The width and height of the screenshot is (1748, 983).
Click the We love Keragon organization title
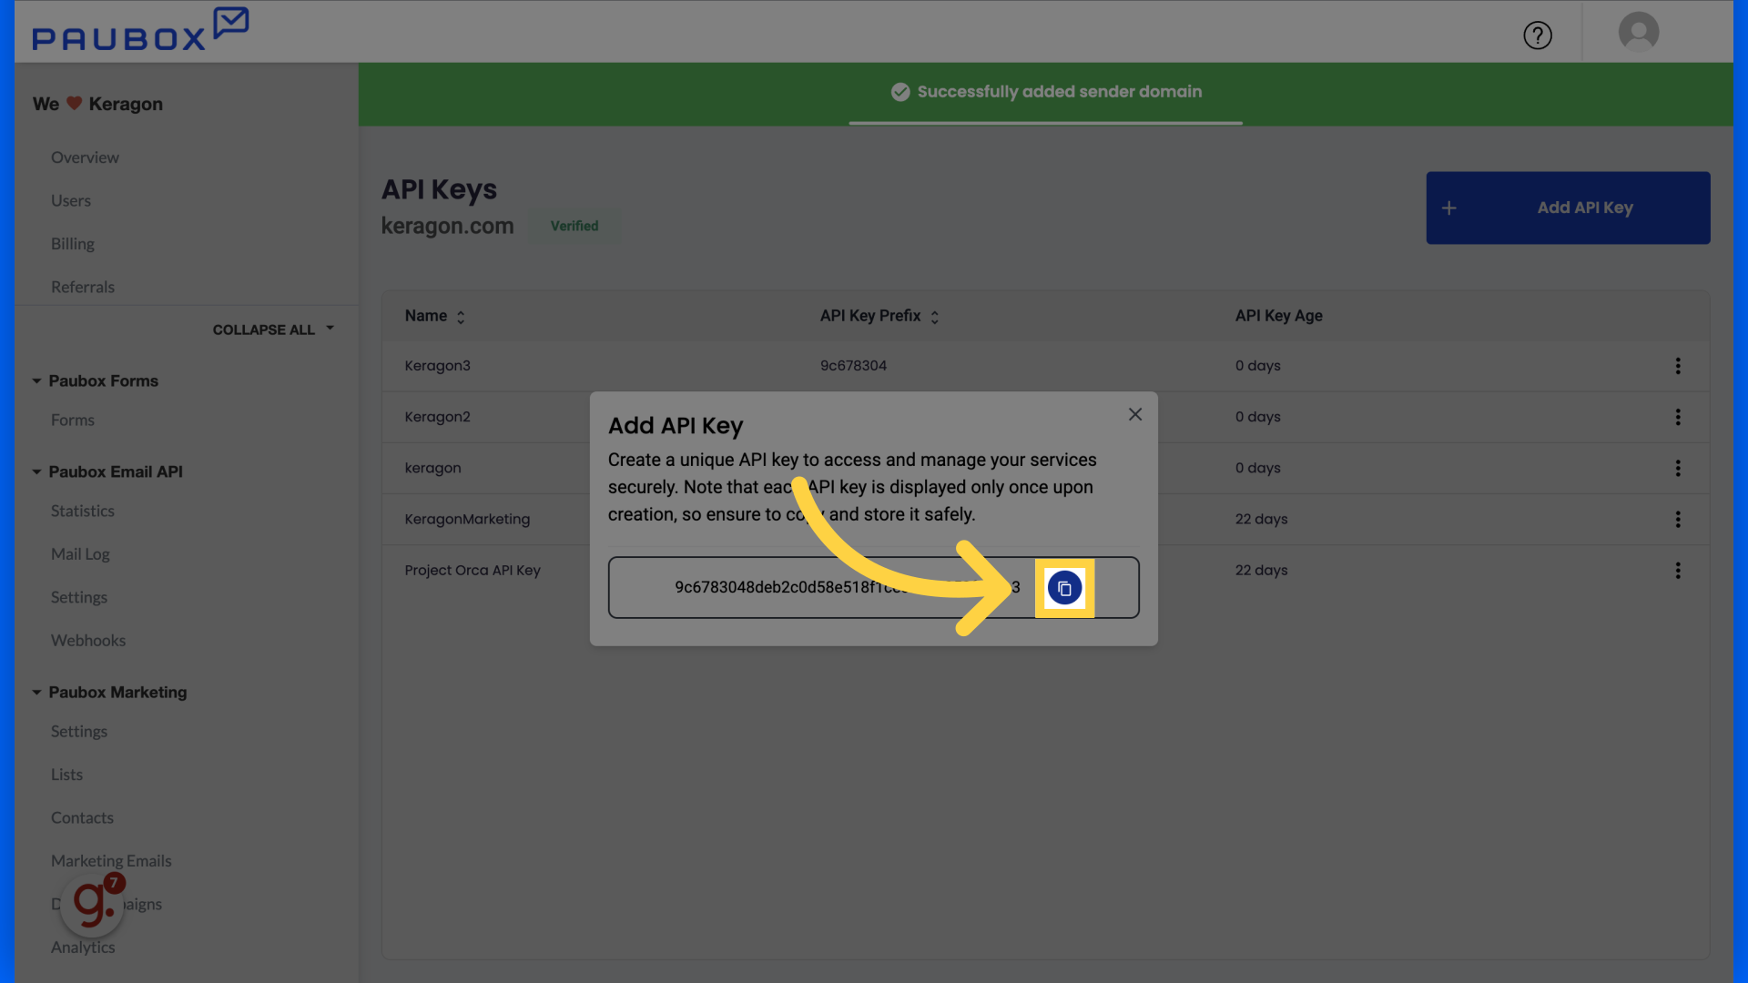97,104
